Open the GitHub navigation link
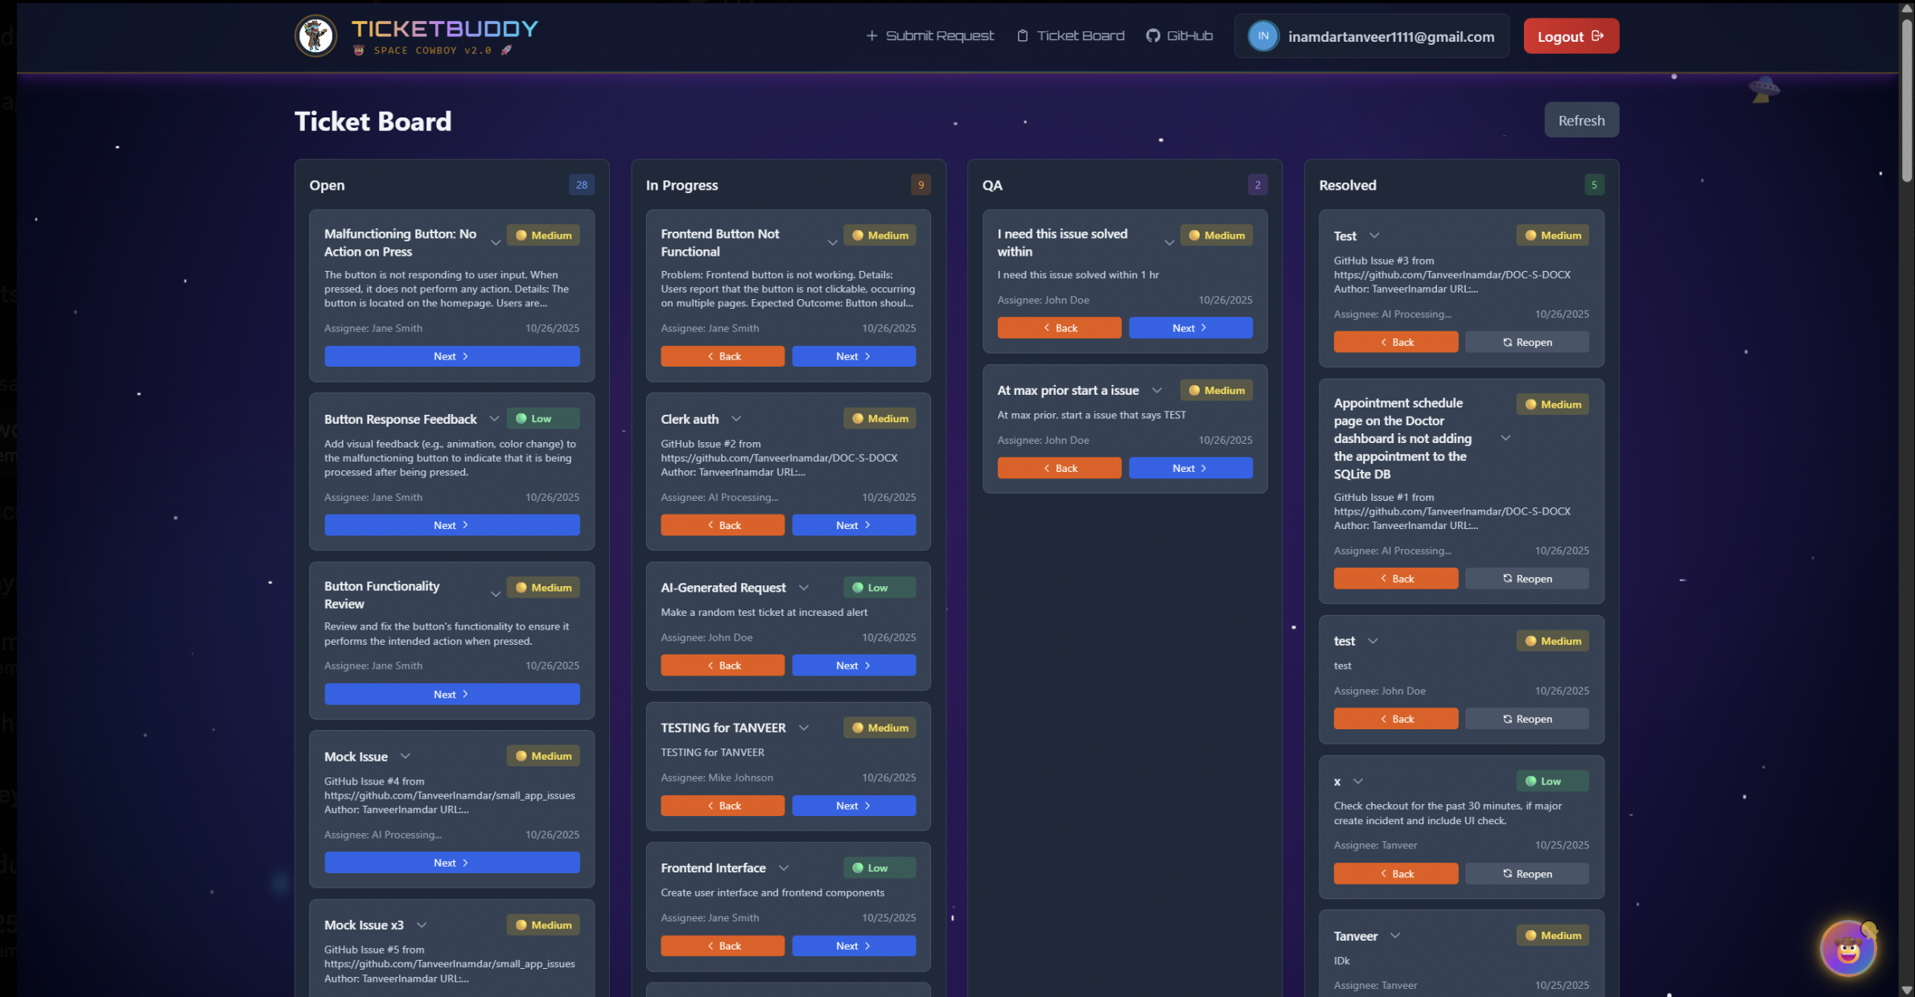This screenshot has width=1915, height=997. pyautogui.click(x=1179, y=36)
